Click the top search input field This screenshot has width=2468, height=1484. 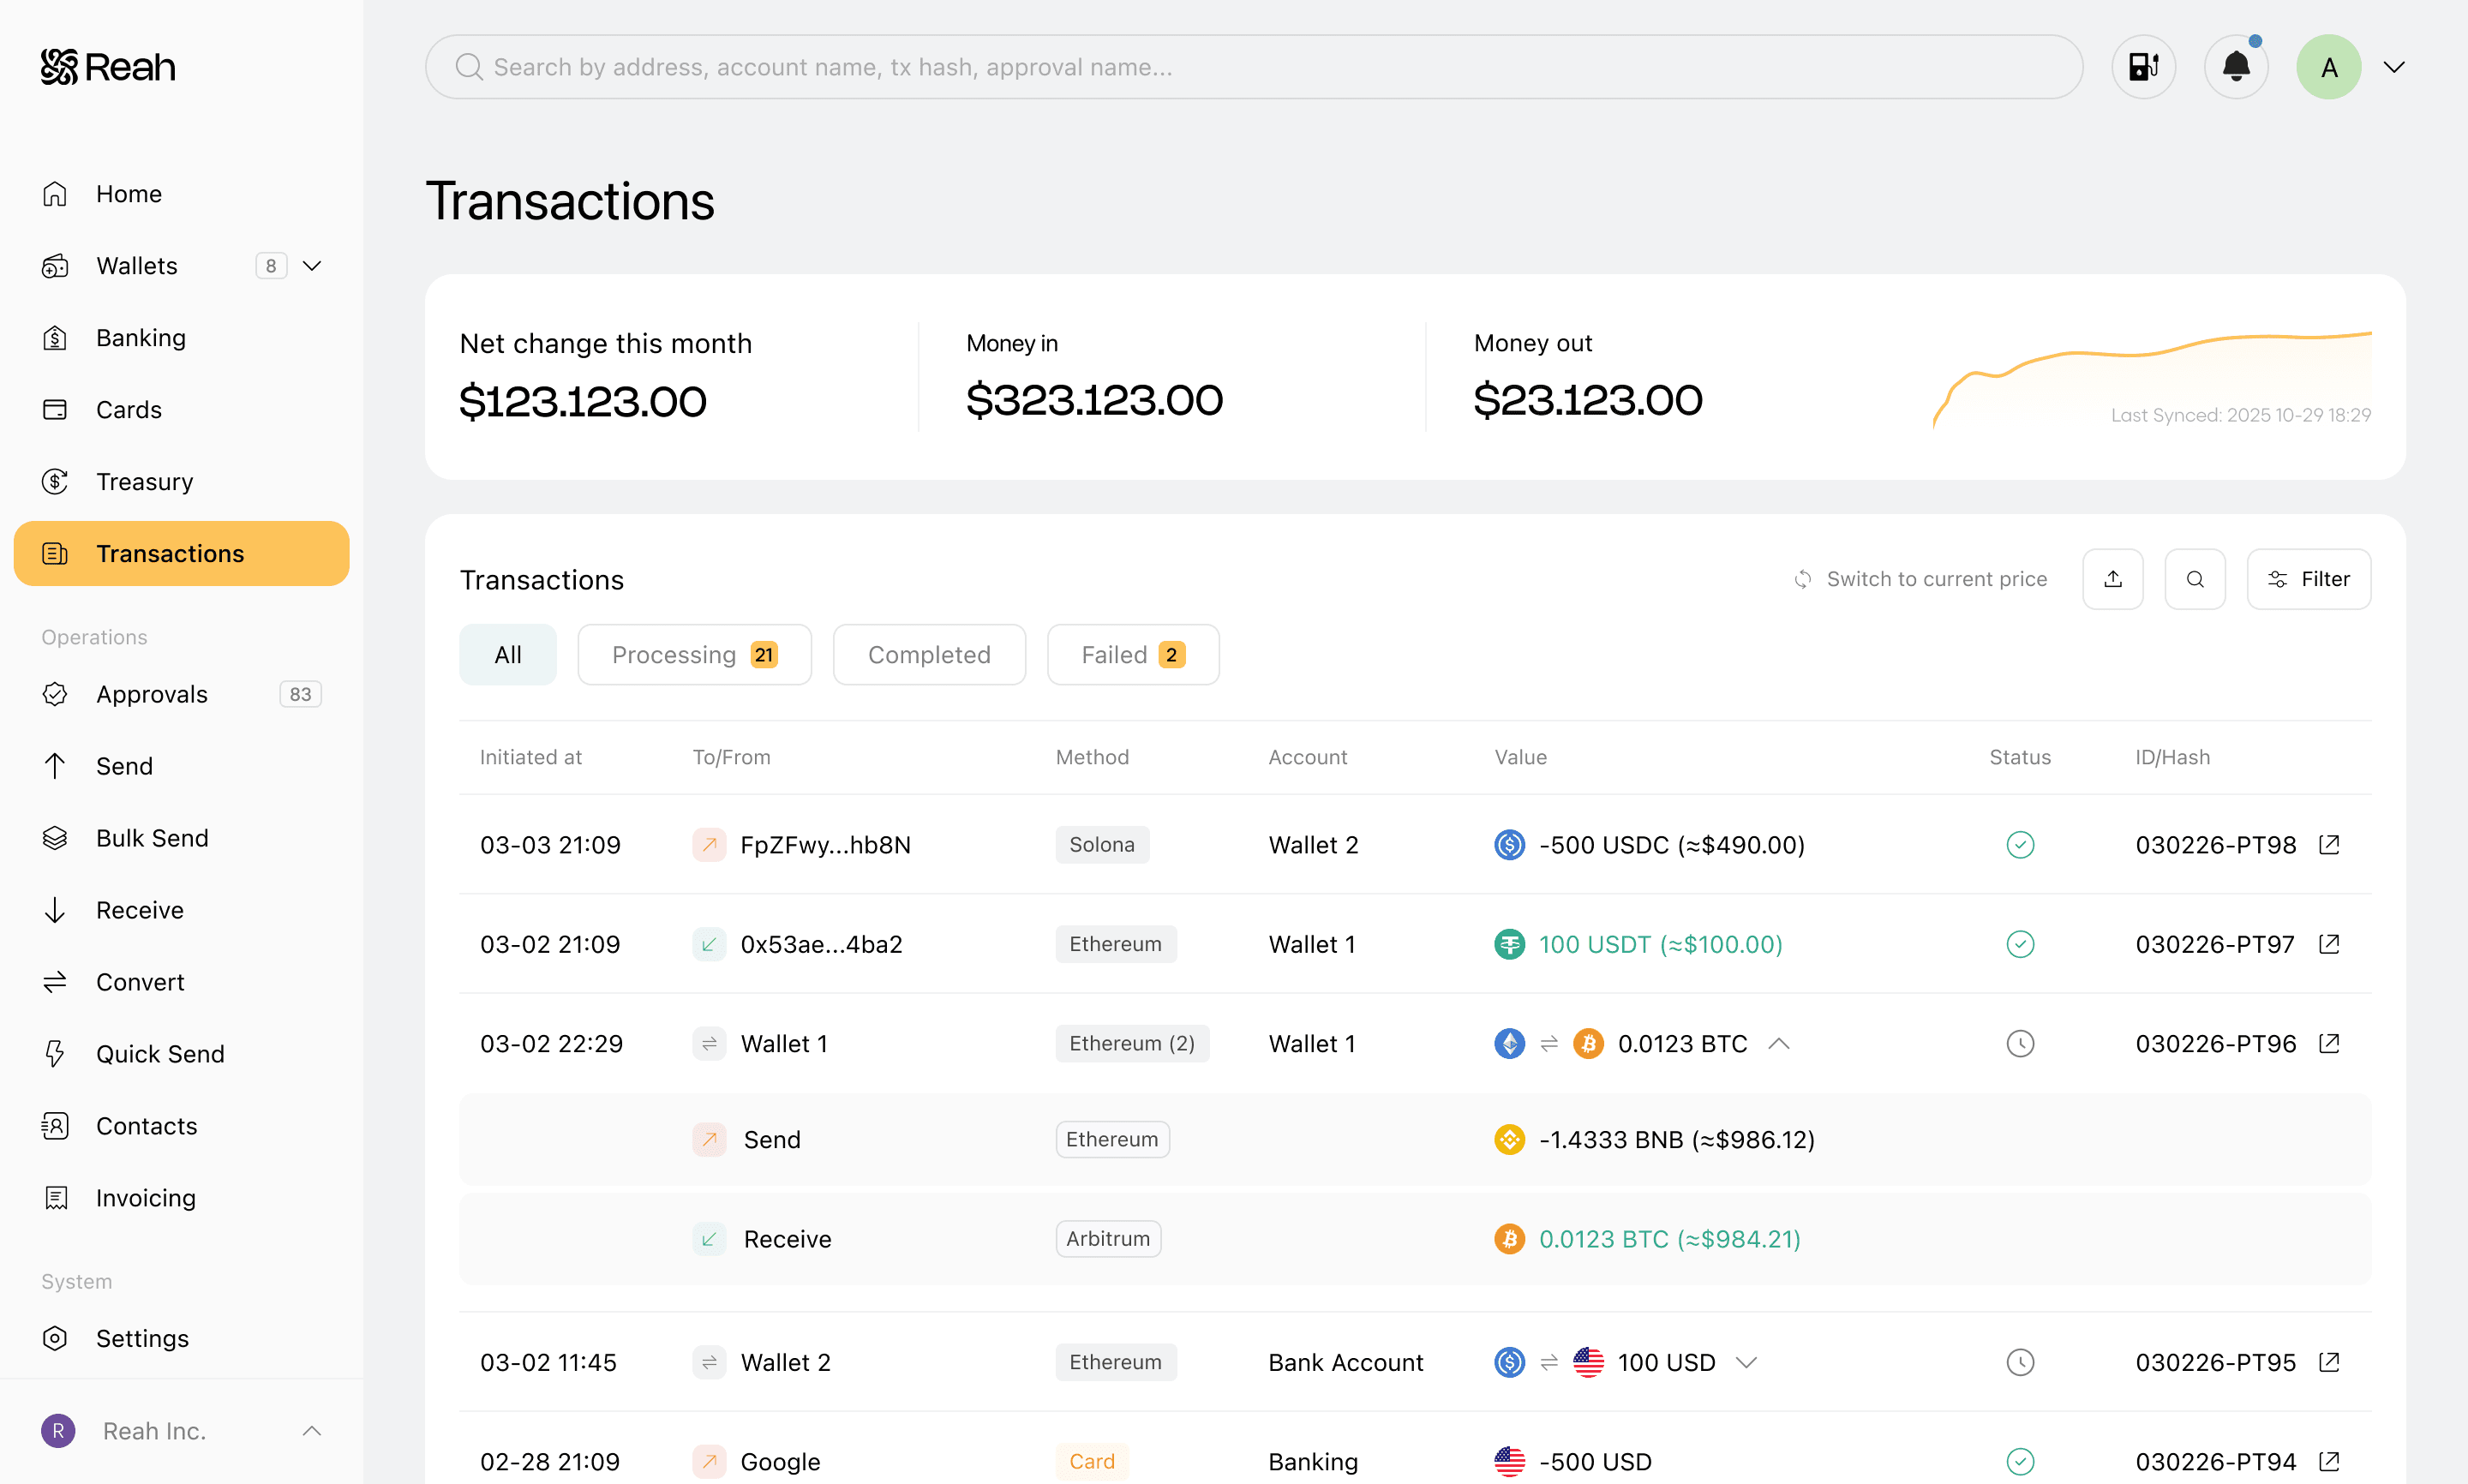(1254, 67)
